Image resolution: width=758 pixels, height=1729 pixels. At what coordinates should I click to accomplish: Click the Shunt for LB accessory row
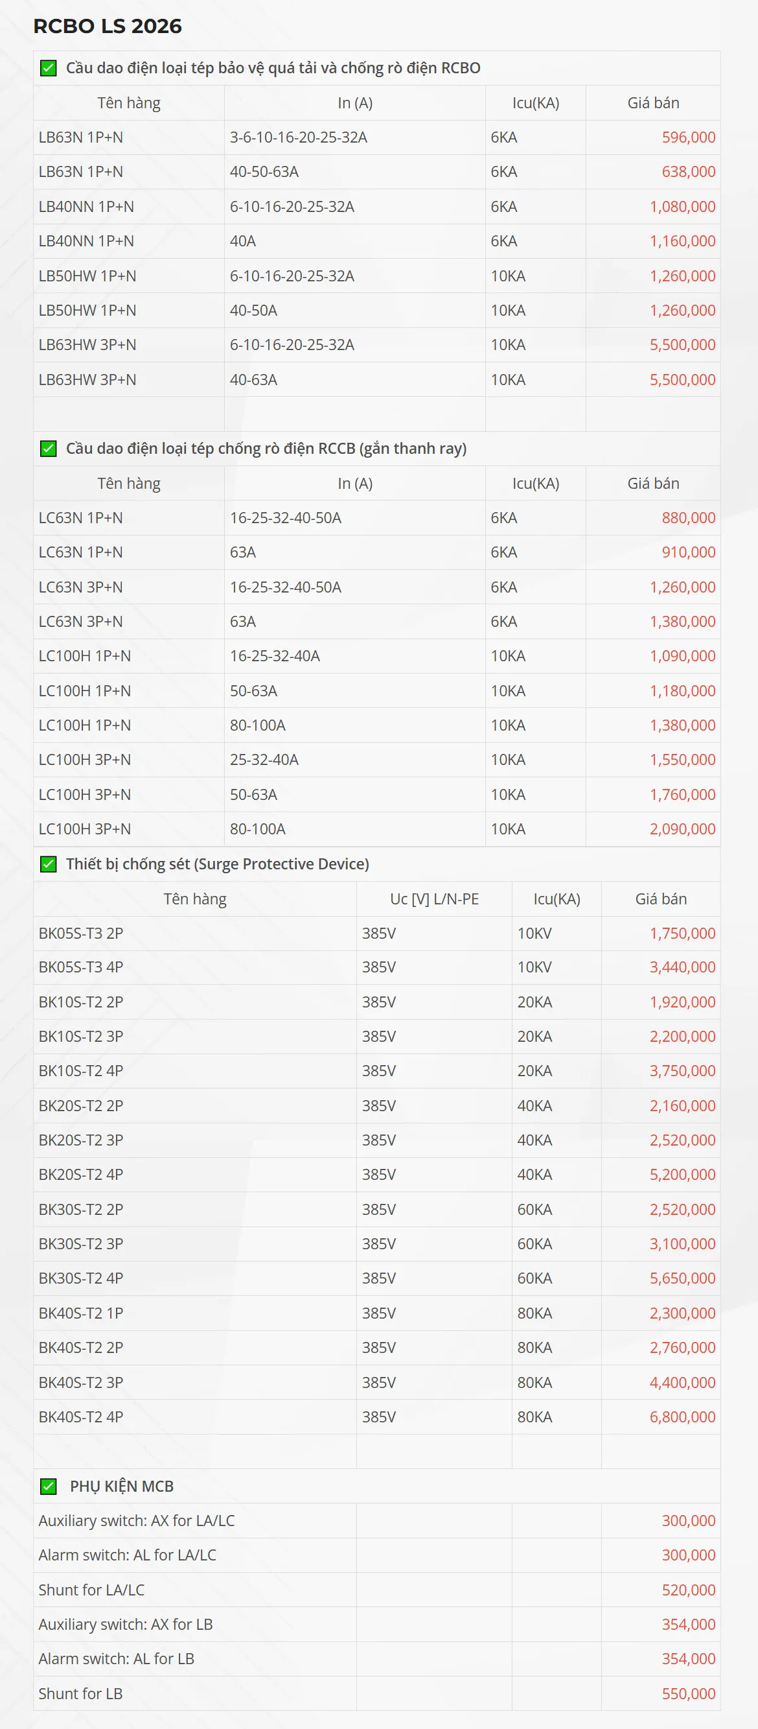[x=80, y=1693]
